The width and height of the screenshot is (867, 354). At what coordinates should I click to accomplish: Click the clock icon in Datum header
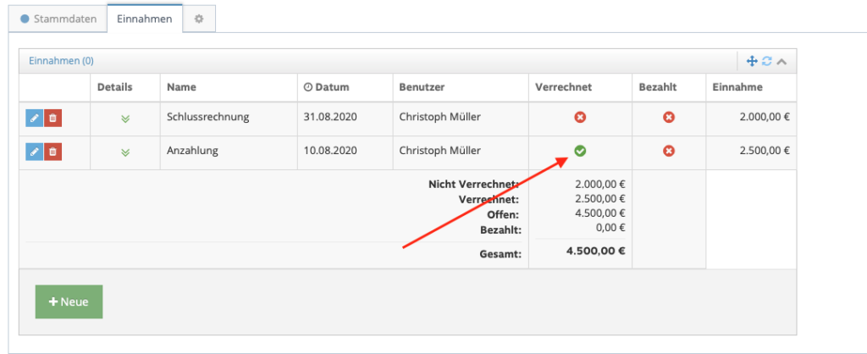pyautogui.click(x=308, y=87)
